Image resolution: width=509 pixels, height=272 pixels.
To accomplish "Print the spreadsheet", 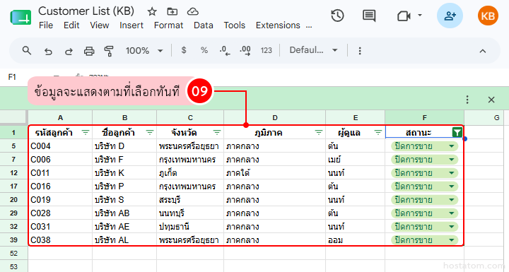I will click(89, 51).
